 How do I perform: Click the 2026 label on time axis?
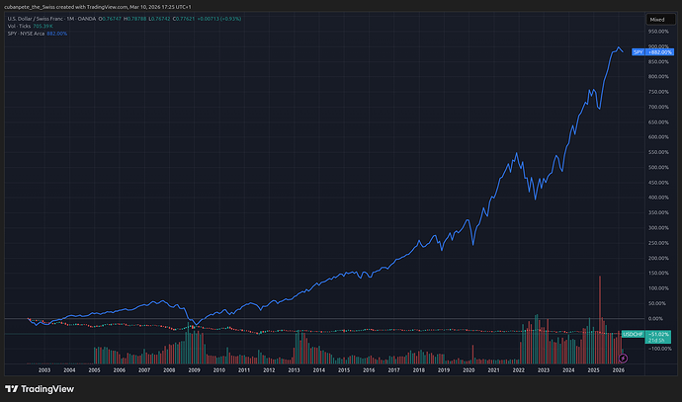pos(618,370)
